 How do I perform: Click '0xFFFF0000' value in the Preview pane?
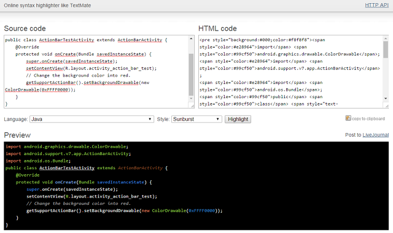click(x=202, y=211)
